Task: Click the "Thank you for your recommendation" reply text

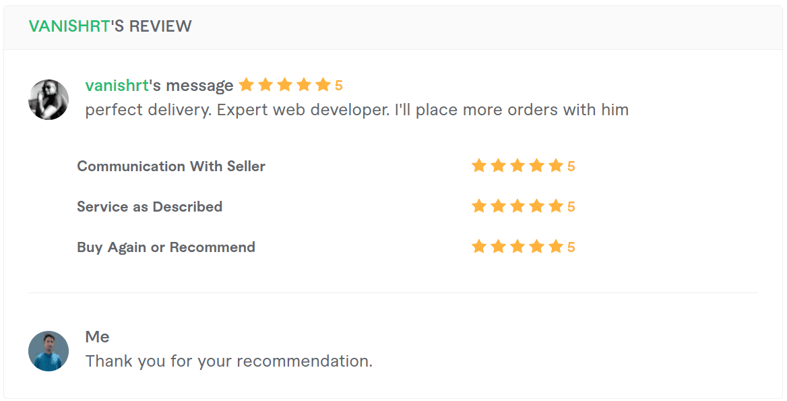Action: click(228, 361)
